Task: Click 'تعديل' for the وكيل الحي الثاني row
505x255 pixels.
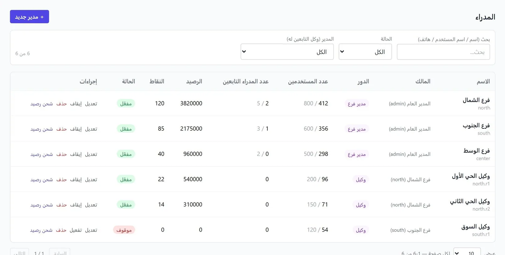Action: (x=91, y=205)
